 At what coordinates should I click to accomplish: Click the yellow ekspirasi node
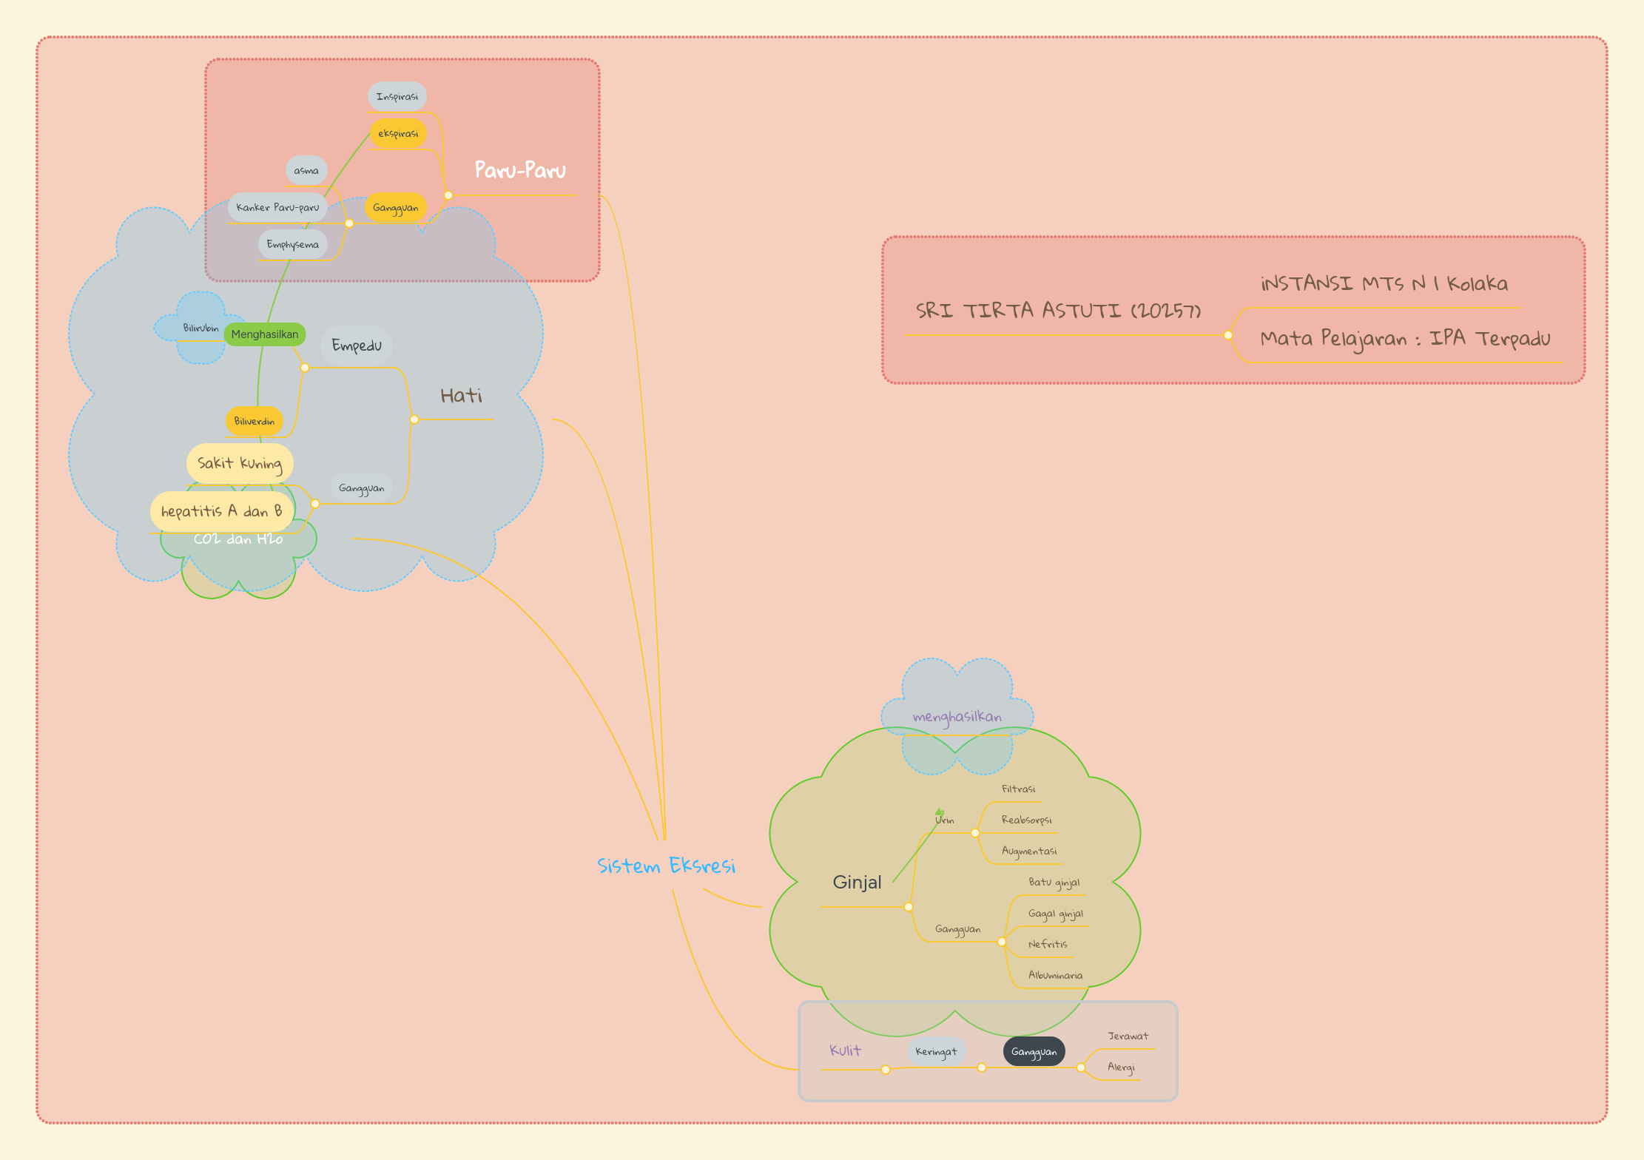[398, 134]
